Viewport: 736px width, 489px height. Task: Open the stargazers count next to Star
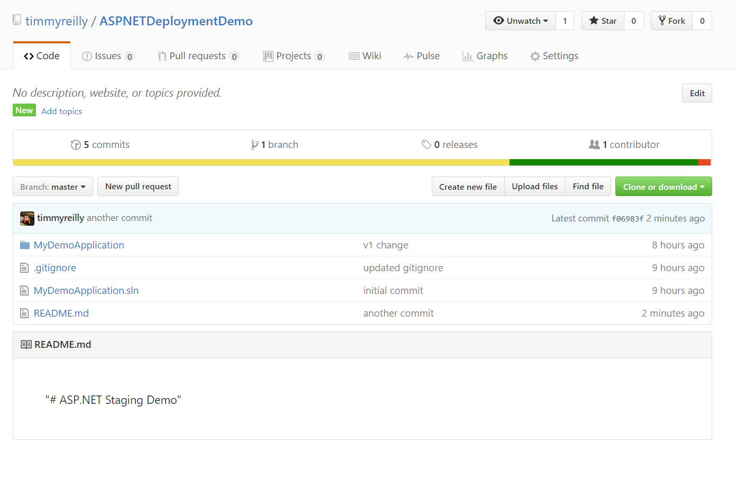[x=634, y=21]
